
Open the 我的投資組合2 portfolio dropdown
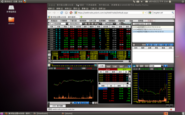(x=76, y=24)
